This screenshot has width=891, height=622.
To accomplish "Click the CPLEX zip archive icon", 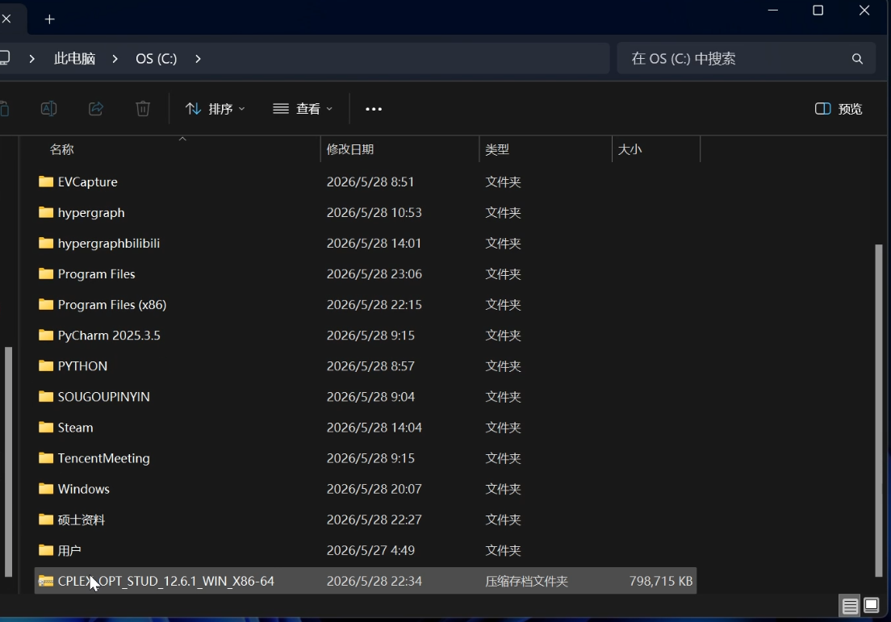I will point(46,581).
